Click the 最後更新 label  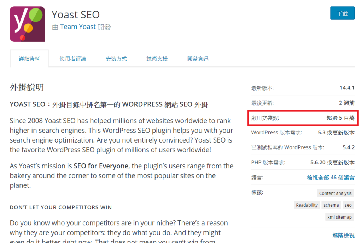coord(263,103)
